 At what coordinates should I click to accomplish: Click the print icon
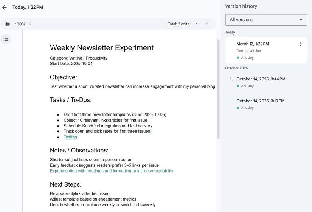[8, 24]
